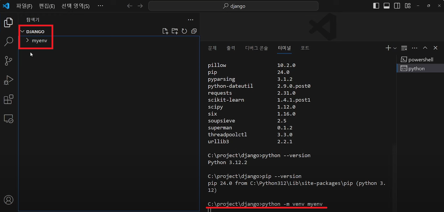Open the new terminal profile dropdown

click(x=395, y=48)
